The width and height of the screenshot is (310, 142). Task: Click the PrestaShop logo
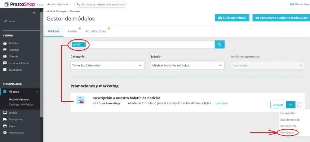tap(19, 4)
